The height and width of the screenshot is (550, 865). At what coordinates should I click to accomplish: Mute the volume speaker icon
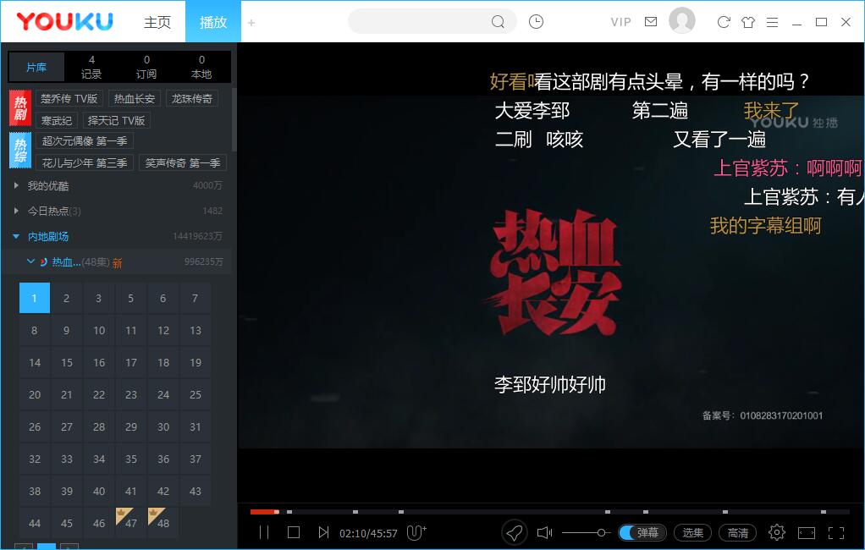[x=544, y=532]
